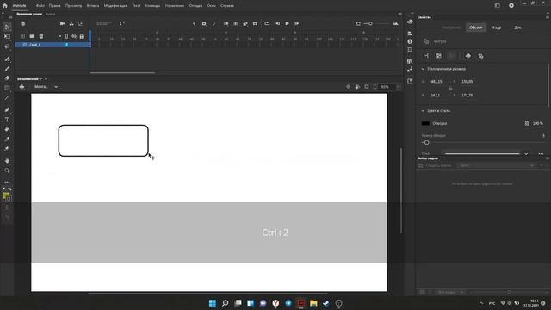Toggle the frame picker create keyframe checkbox
The image size is (551, 310).
click(x=421, y=165)
